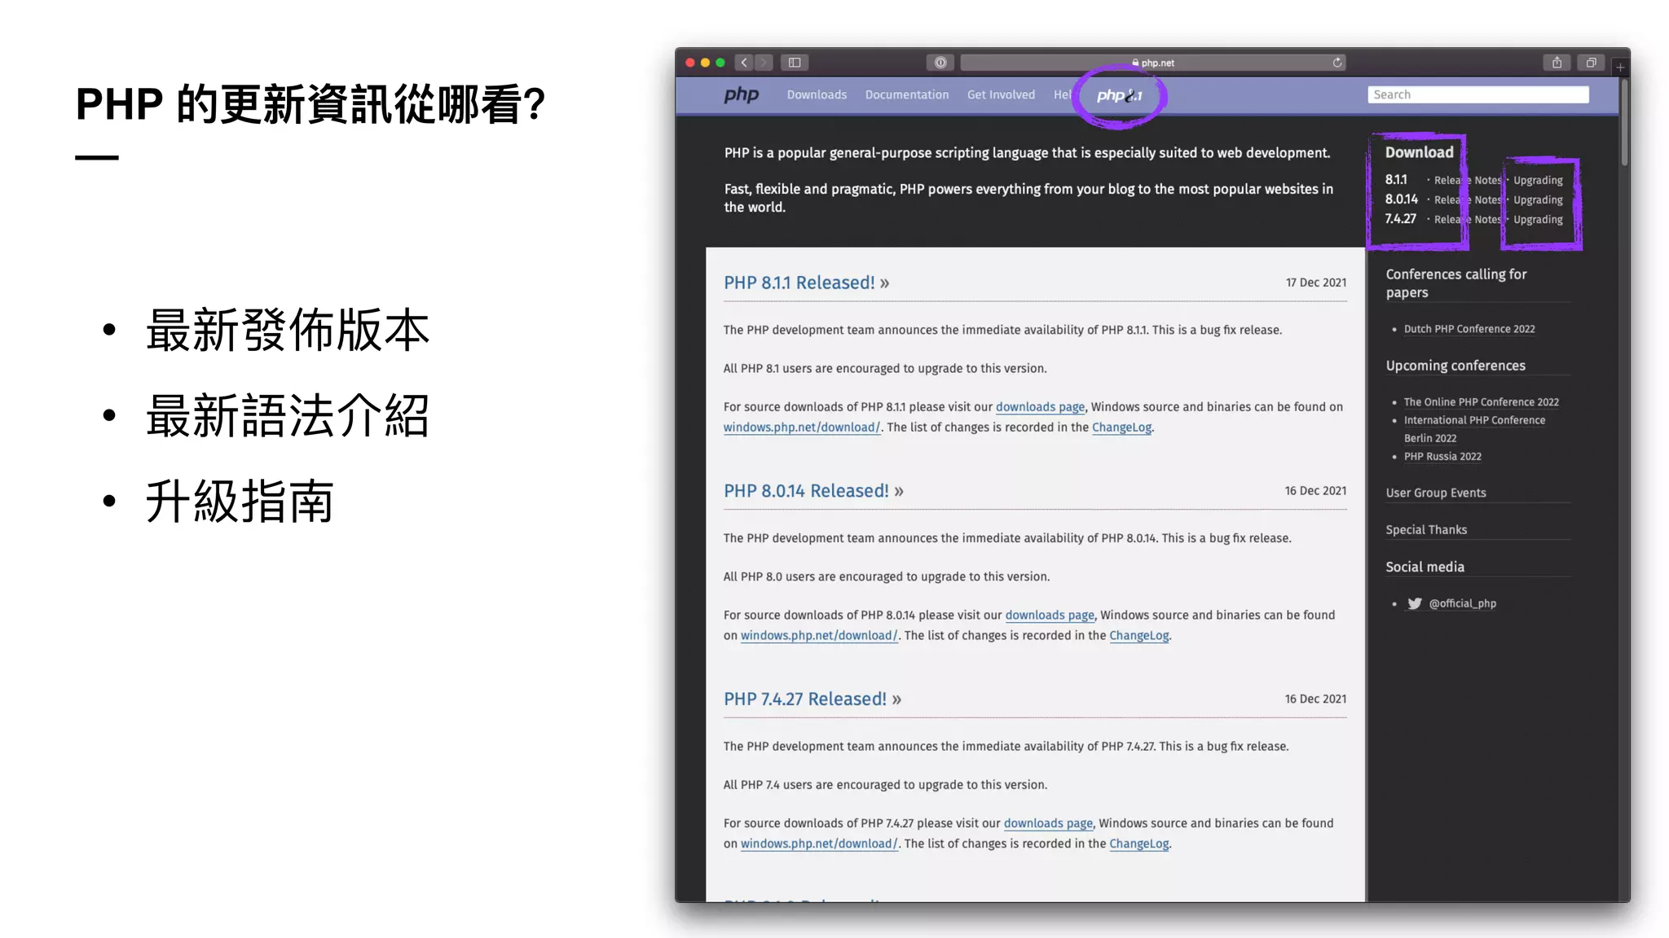Open the Upgrading link for 8.1.1
Screen dimensions: 1669x938
tap(1538, 181)
